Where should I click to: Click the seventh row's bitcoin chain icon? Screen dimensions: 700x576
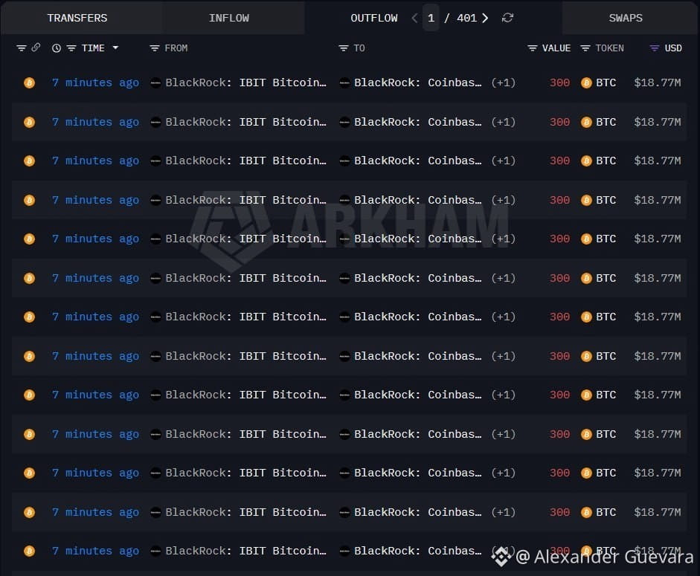point(30,317)
